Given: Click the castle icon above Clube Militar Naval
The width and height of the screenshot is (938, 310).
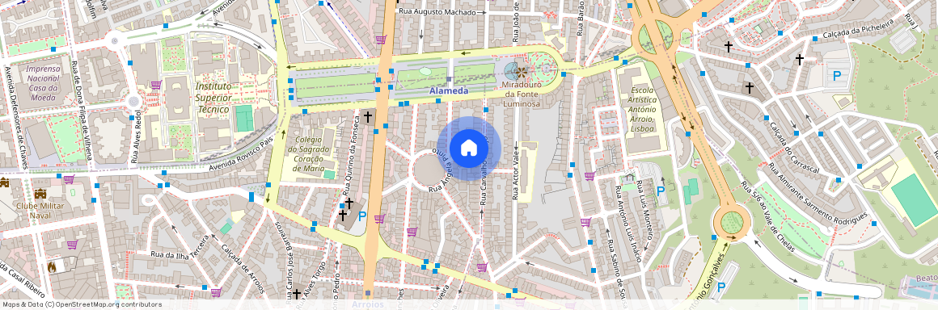Looking at the screenshot, I should pyautogui.click(x=40, y=194).
